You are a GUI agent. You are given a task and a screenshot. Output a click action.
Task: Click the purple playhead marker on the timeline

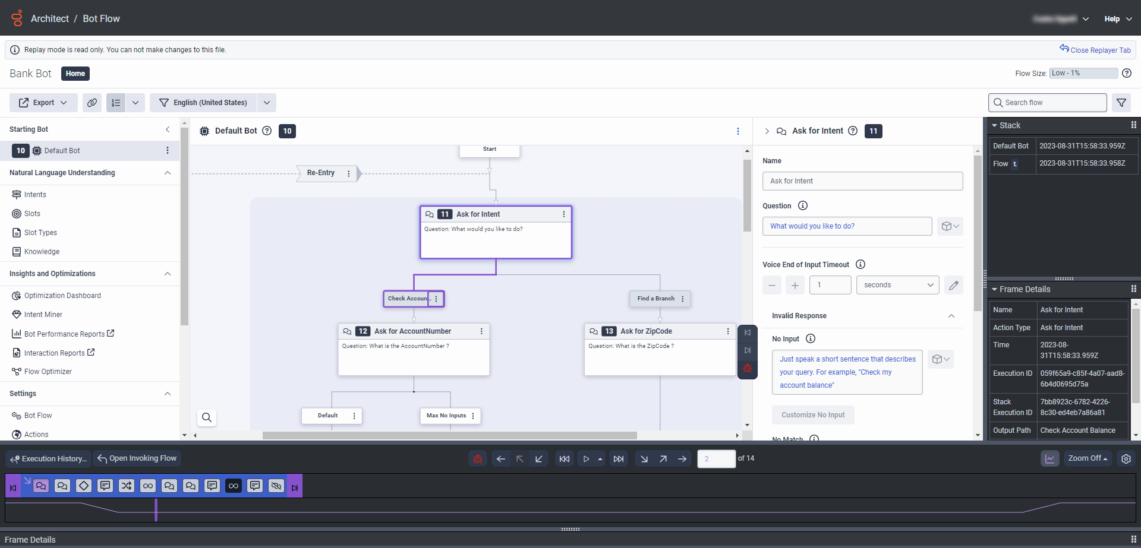click(x=156, y=509)
